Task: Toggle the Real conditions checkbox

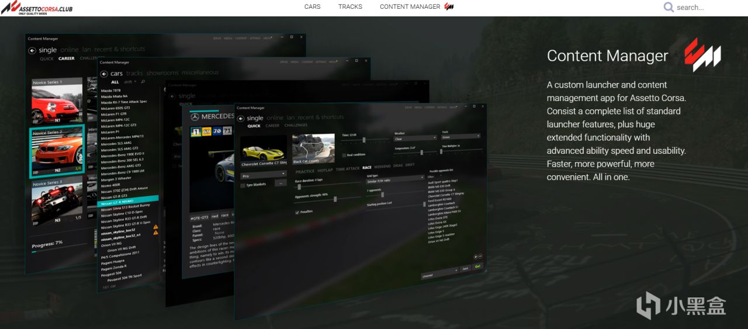Action: 344,155
